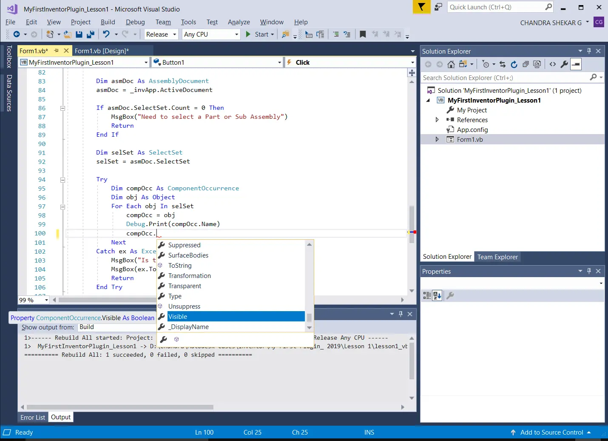Toggle a bookmark using the bookmark icon
The image size is (608, 441).
click(x=363, y=34)
